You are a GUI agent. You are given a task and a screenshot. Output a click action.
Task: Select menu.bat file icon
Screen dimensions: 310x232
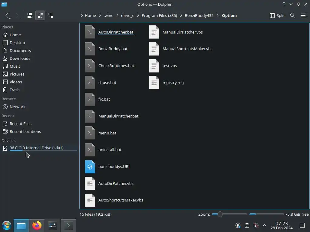90,133
